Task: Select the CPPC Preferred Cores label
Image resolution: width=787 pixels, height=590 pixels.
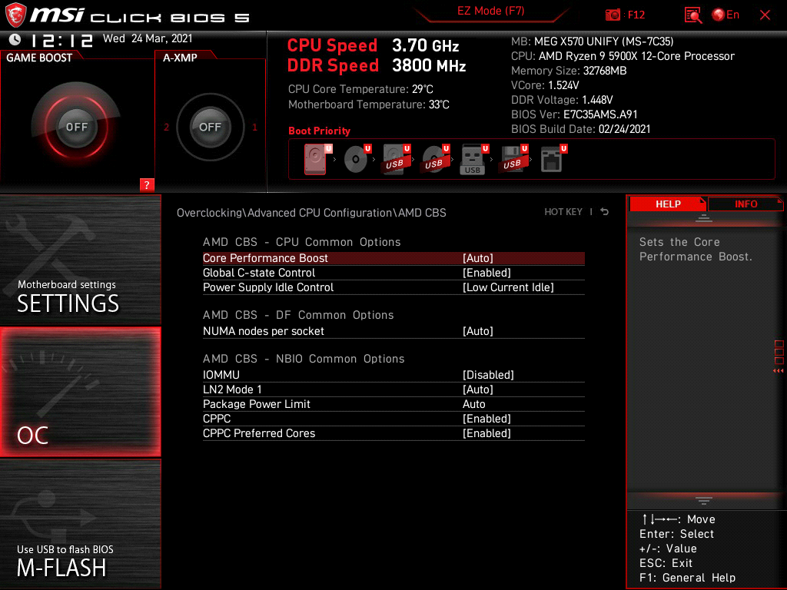Action: point(259,433)
